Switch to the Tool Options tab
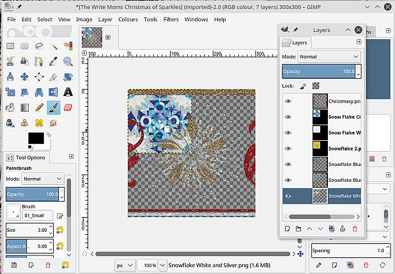 coord(26,157)
